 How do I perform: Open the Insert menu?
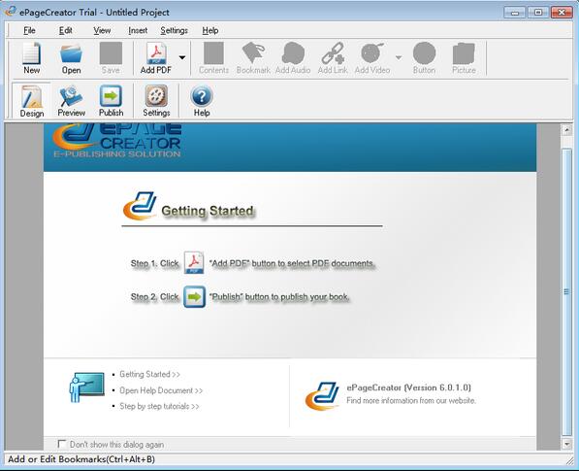[x=138, y=30]
